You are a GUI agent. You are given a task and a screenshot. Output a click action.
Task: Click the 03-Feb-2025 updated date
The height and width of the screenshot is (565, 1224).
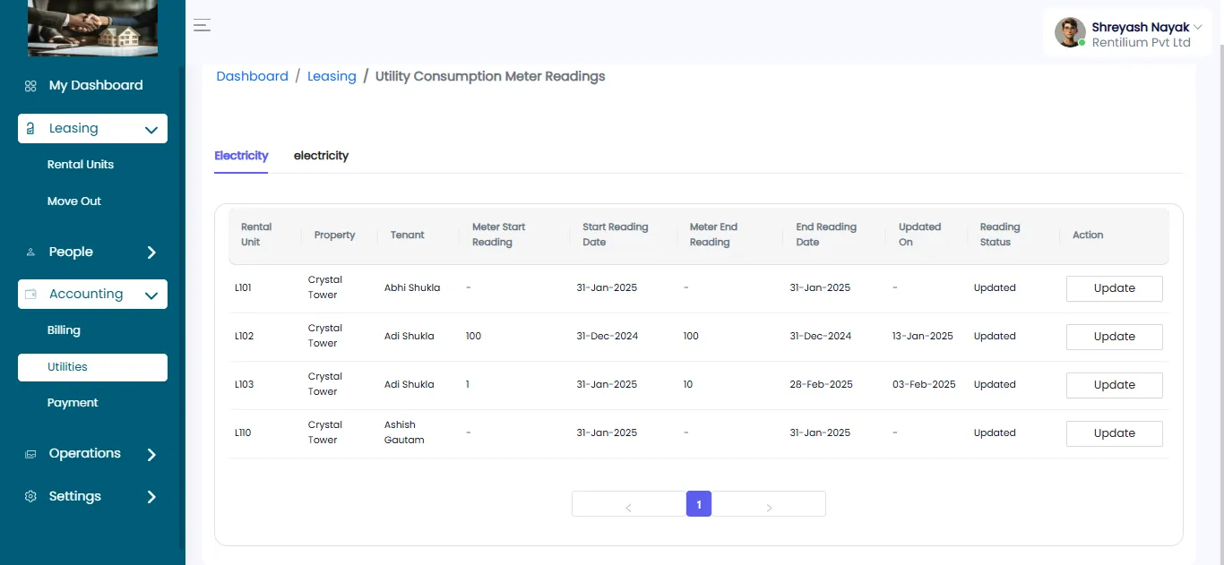point(924,385)
